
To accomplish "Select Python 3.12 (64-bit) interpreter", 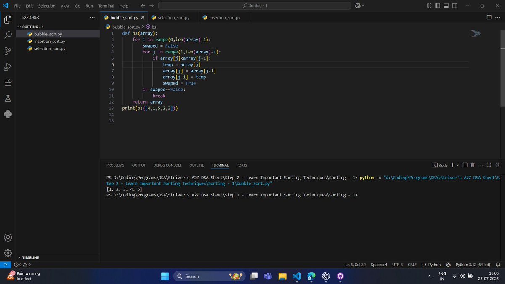I will tap(473, 265).
